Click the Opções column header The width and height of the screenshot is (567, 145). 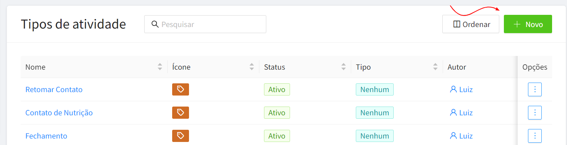[x=535, y=67]
